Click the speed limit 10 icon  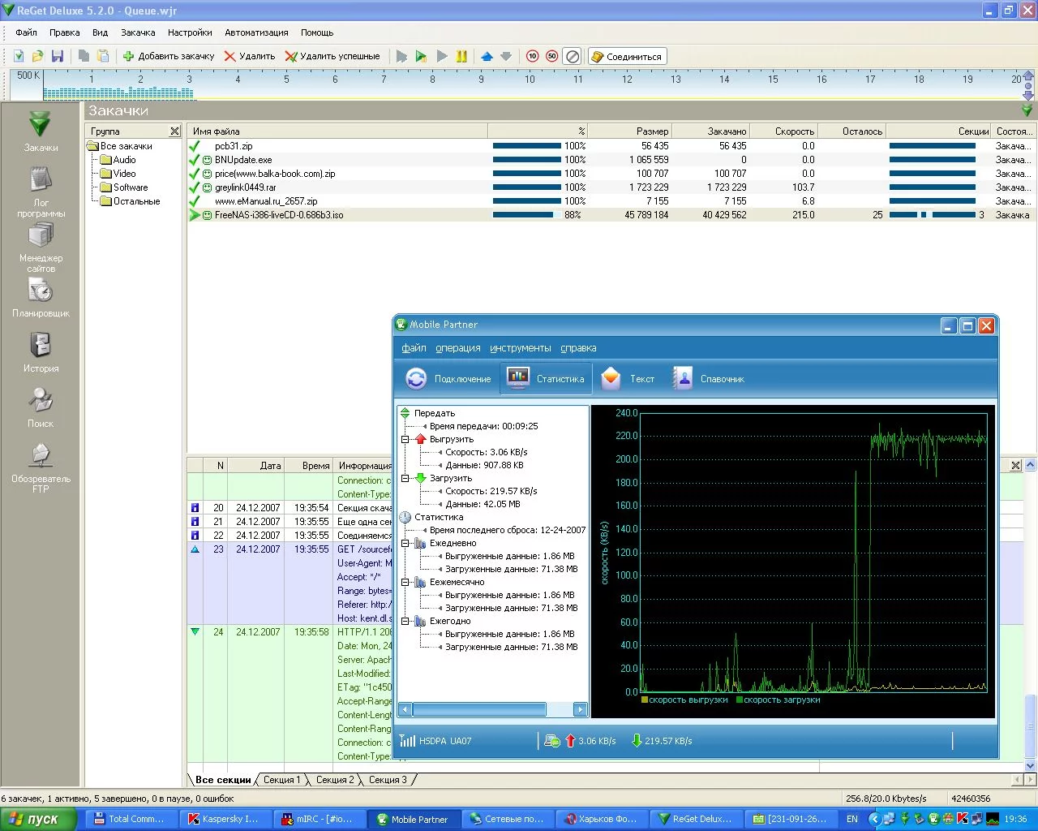click(532, 56)
